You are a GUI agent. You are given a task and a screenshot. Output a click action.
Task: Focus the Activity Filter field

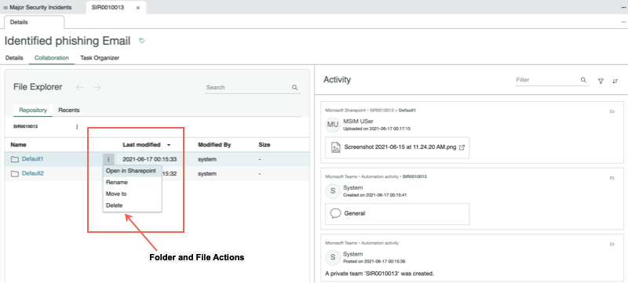546,80
